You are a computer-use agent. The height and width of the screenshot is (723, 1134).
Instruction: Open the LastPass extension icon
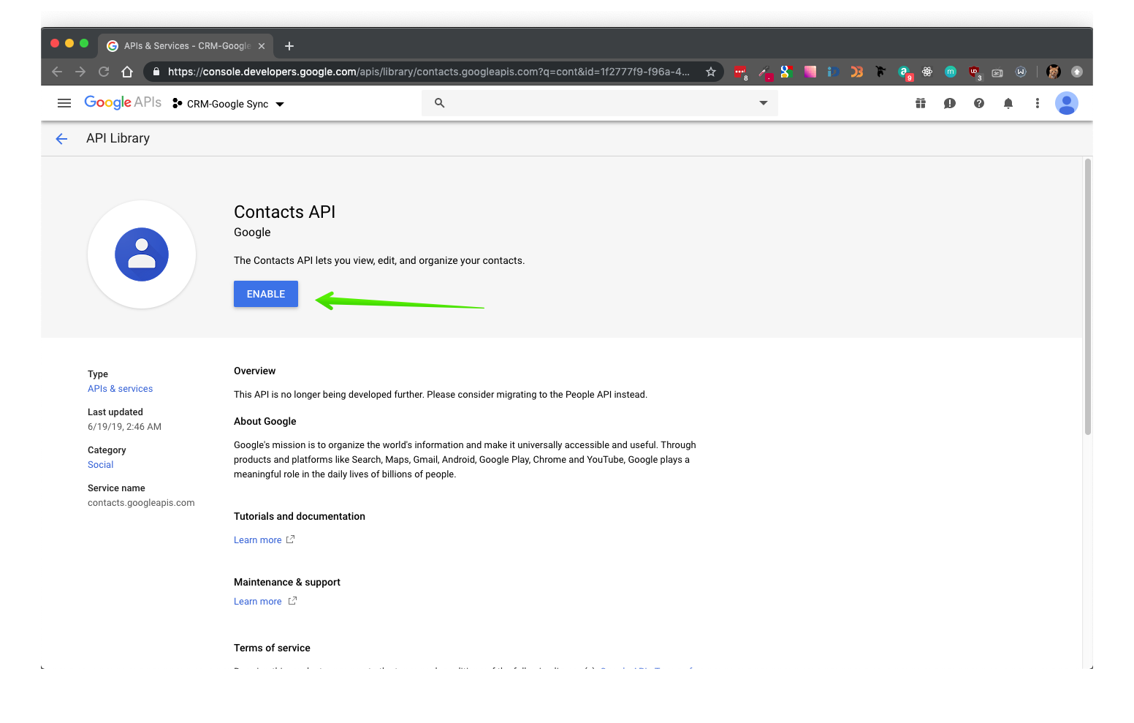(741, 72)
